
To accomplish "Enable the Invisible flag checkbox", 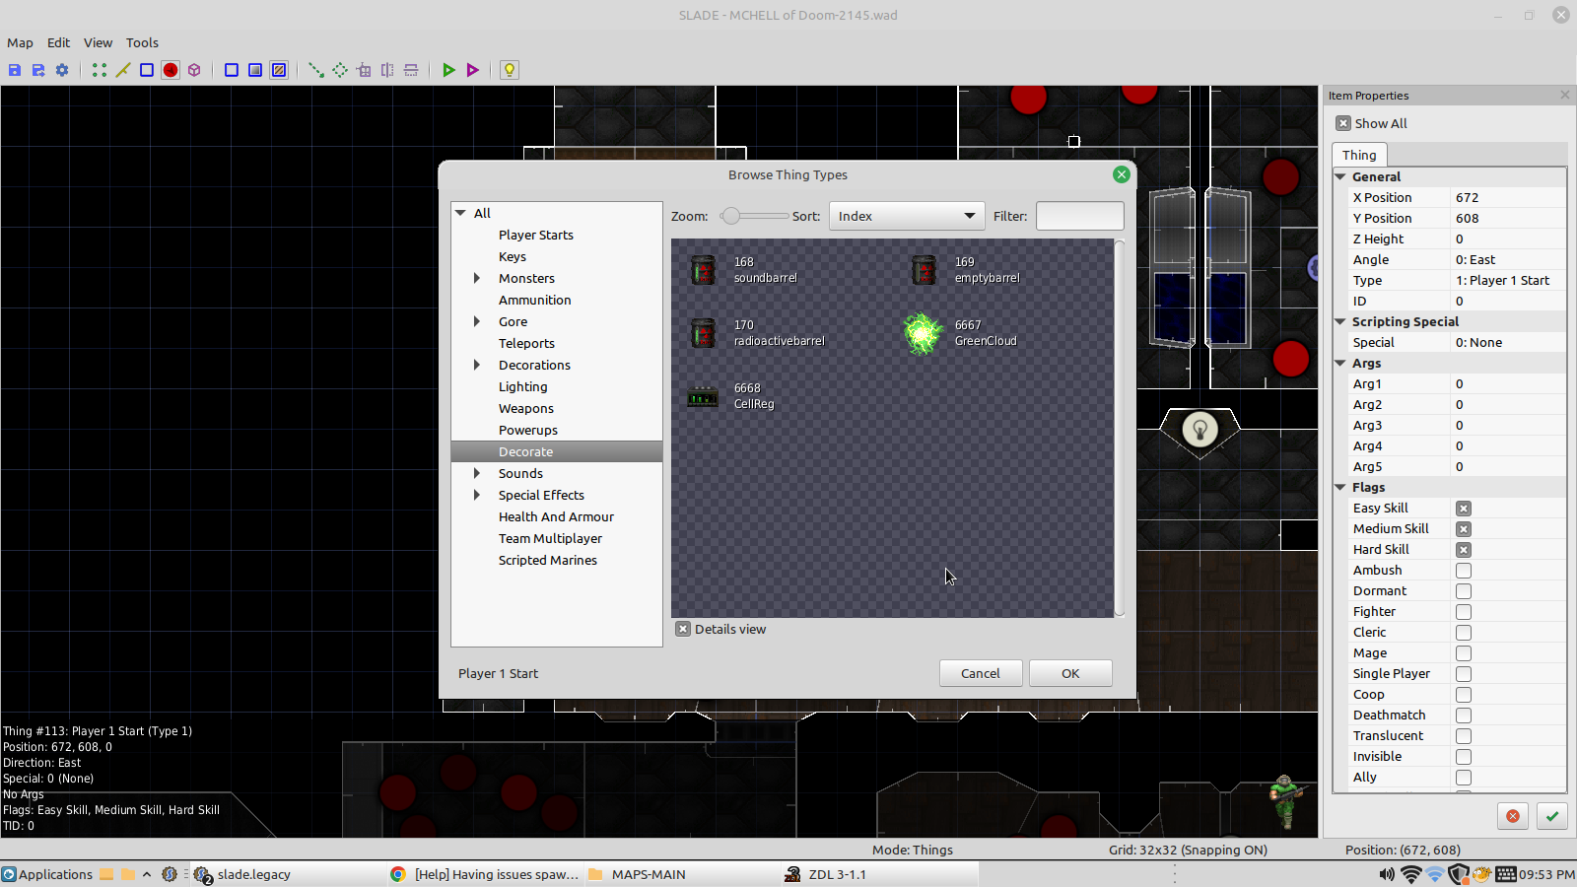I will [x=1464, y=757].
